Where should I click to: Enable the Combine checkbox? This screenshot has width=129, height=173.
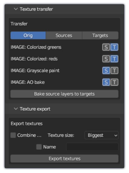(x=13, y=135)
